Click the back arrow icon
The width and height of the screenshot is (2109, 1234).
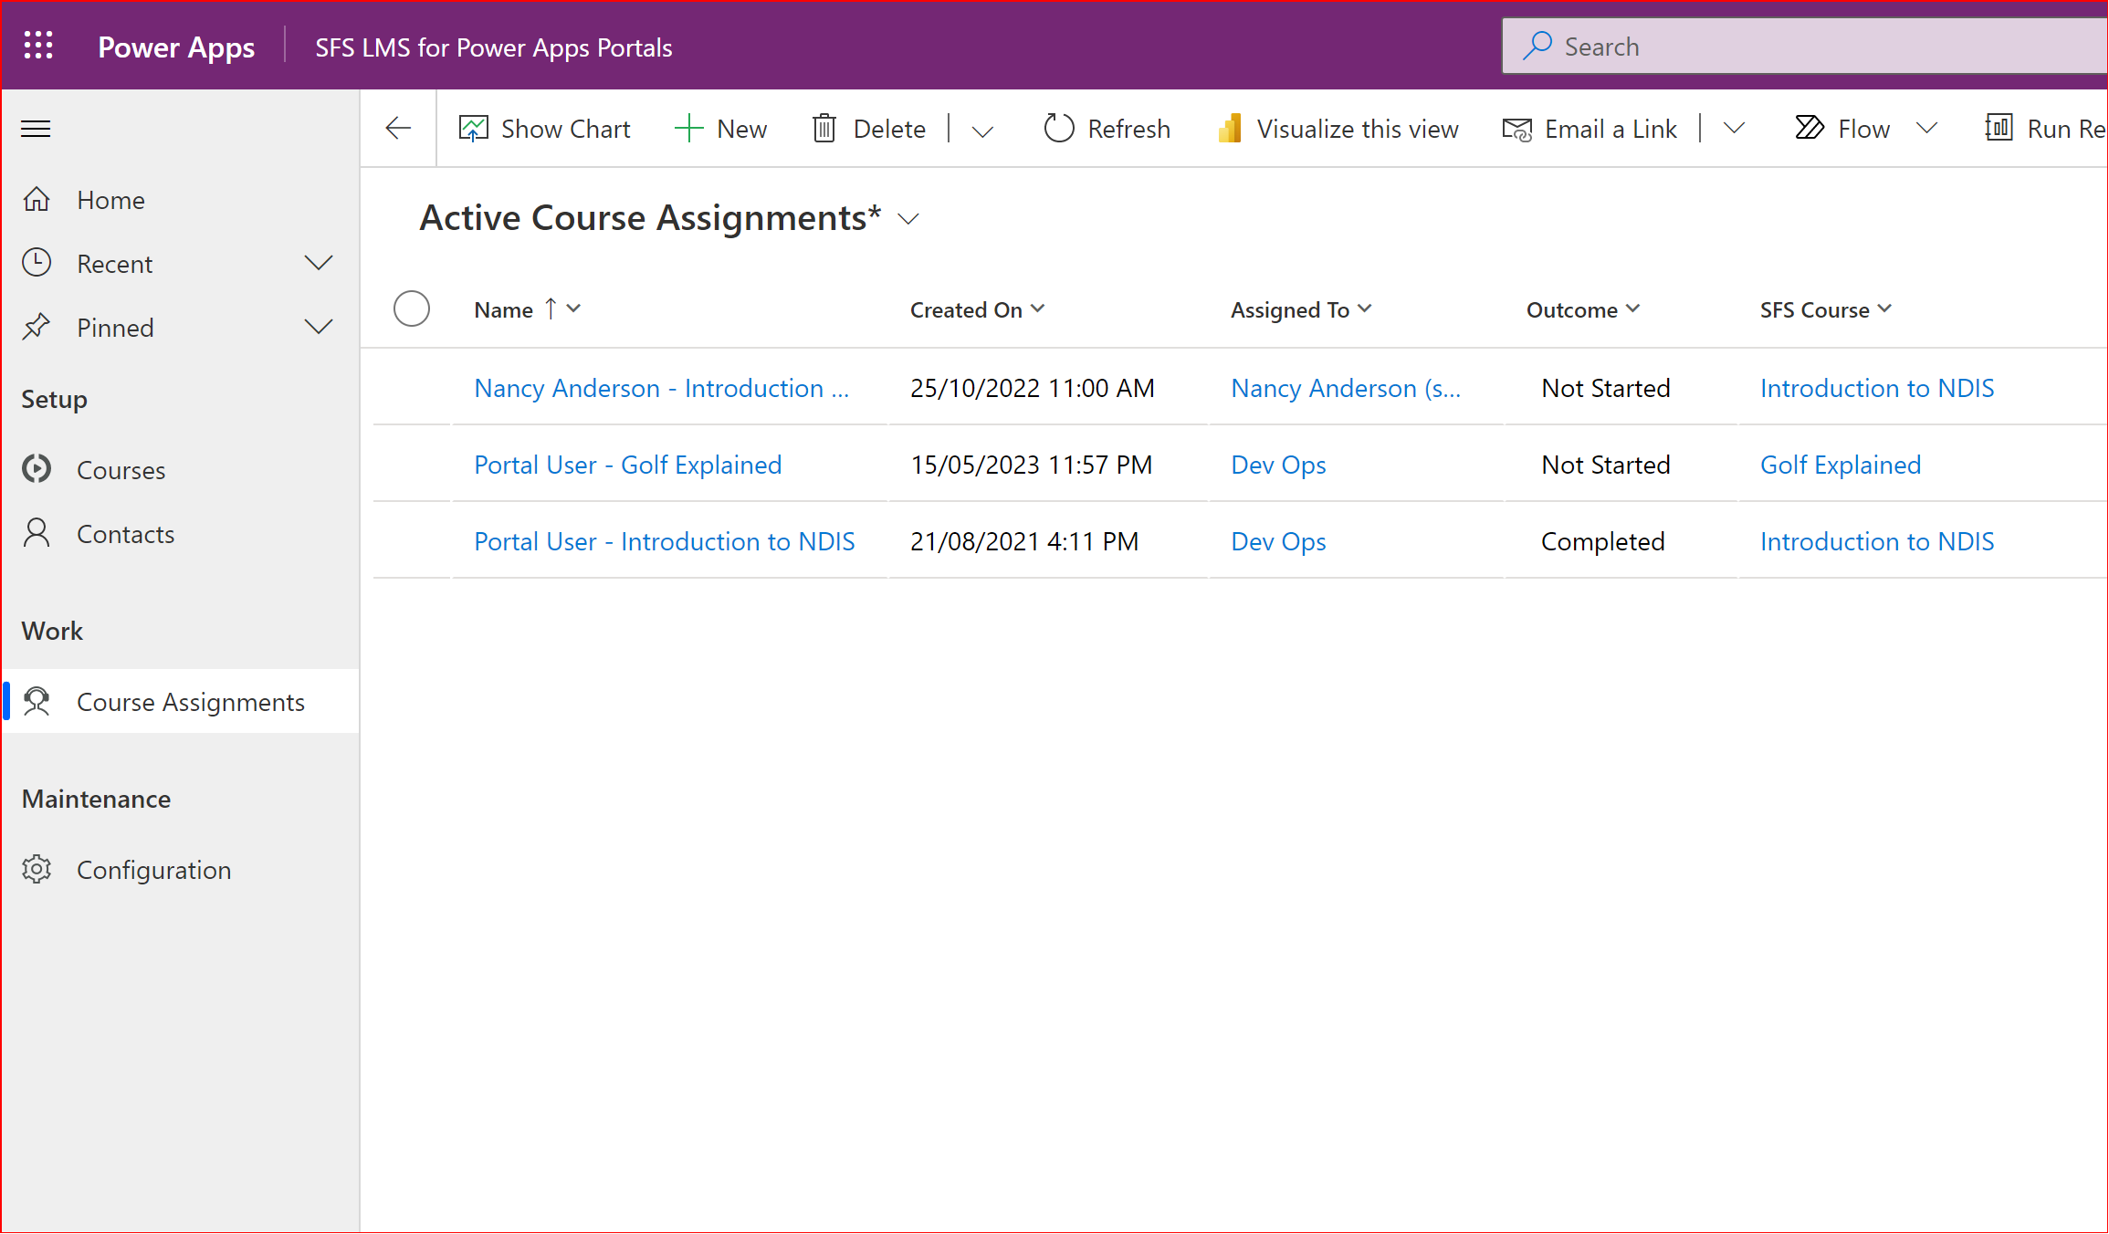pos(399,129)
